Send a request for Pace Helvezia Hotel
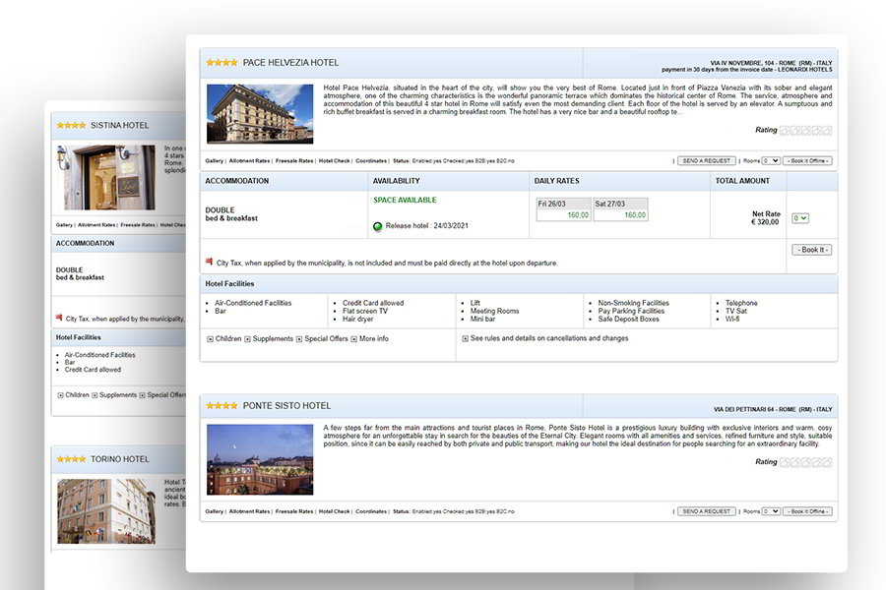The width and height of the screenshot is (886, 590). point(706,161)
